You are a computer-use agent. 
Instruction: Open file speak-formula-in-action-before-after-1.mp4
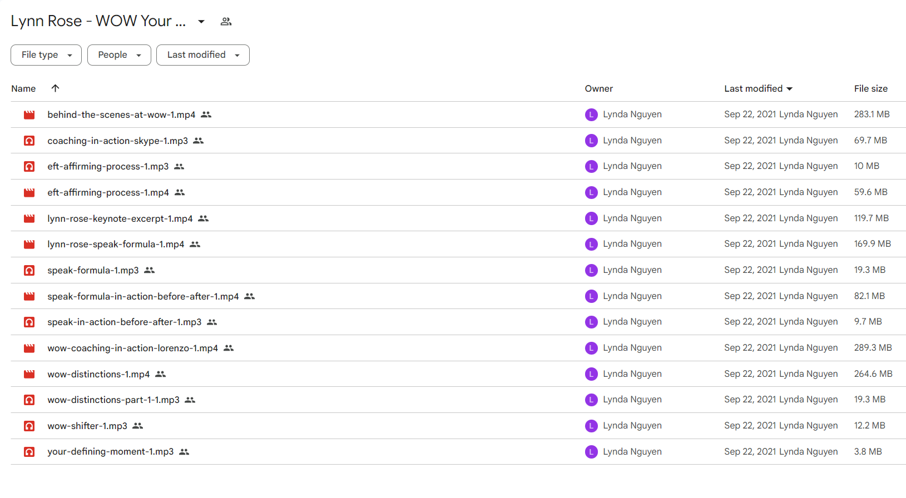(x=143, y=296)
